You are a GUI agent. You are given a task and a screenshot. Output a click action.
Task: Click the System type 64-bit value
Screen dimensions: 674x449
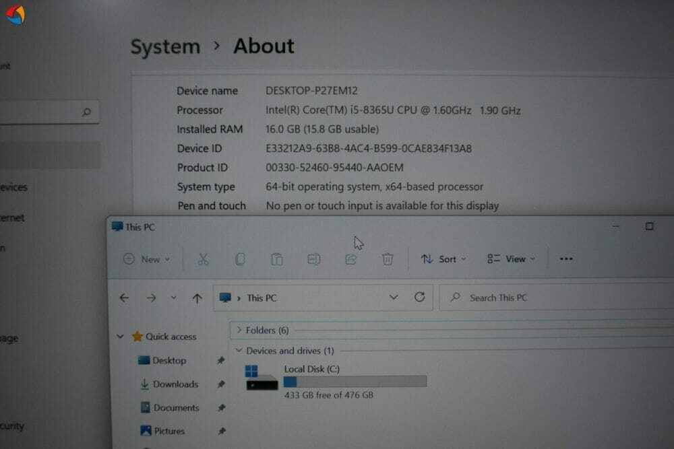point(374,186)
